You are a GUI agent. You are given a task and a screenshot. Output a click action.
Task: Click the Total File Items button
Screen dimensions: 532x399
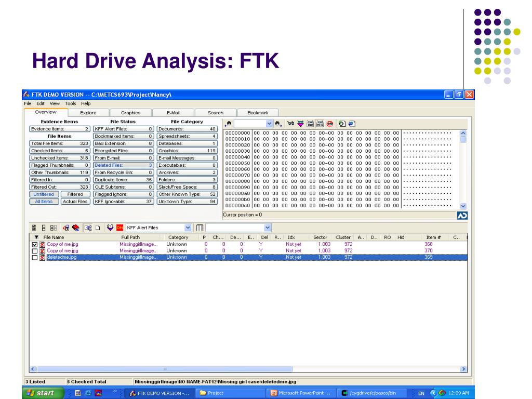point(60,143)
